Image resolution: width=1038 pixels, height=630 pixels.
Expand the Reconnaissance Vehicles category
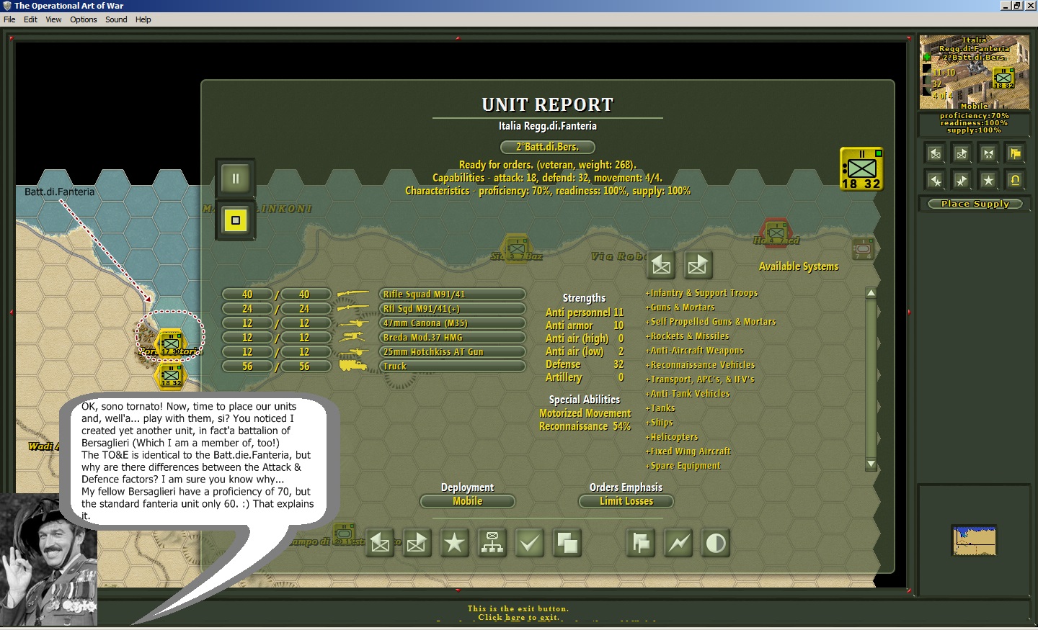[700, 365]
